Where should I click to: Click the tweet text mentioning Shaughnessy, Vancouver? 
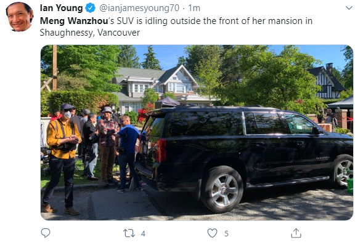click(90, 33)
